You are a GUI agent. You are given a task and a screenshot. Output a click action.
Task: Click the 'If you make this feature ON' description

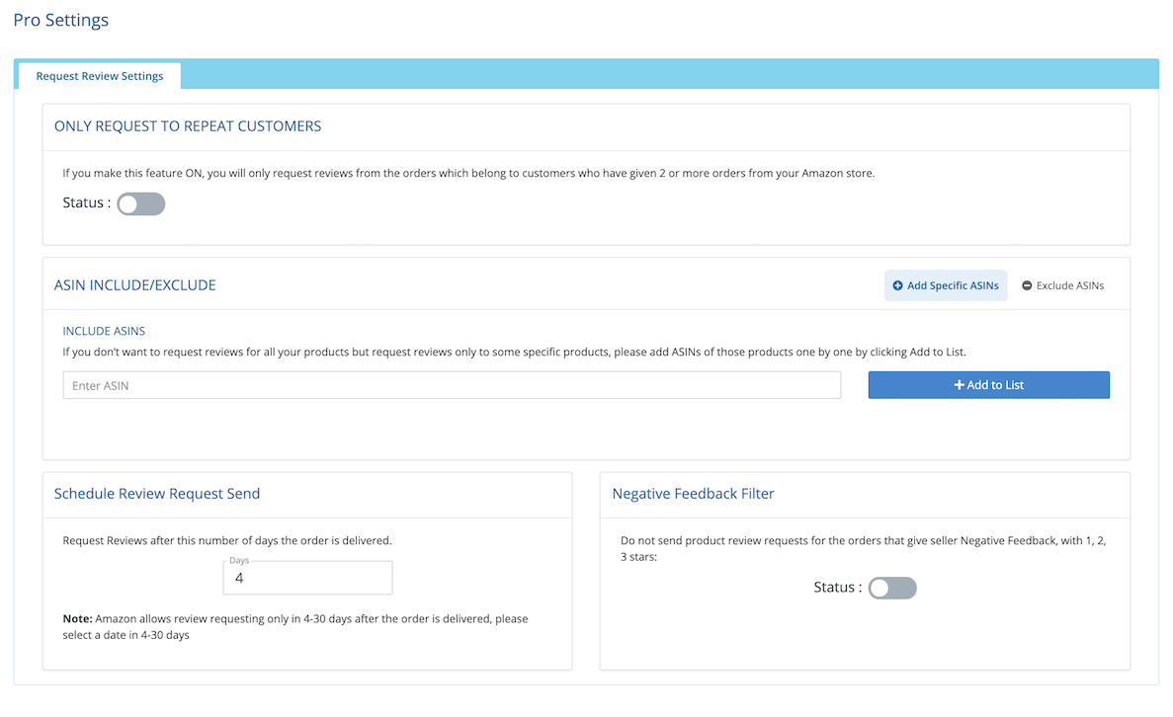coord(468,173)
